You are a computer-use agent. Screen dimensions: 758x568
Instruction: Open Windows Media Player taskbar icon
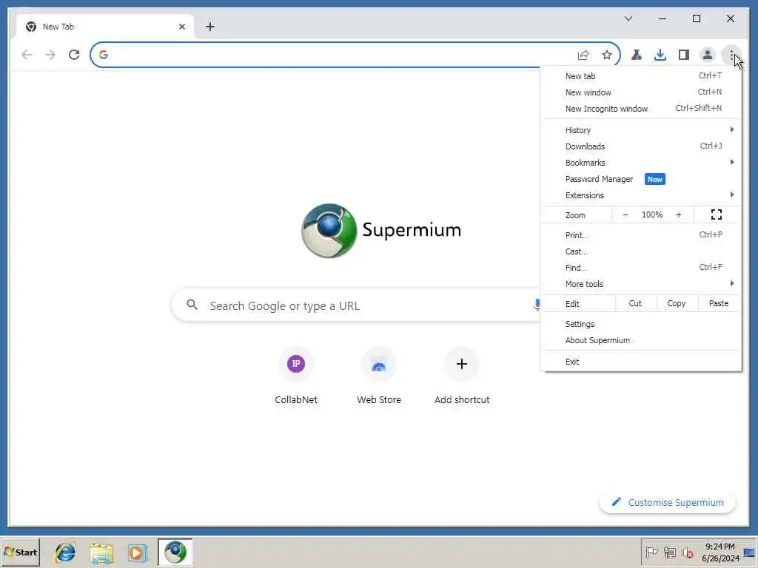pyautogui.click(x=138, y=552)
